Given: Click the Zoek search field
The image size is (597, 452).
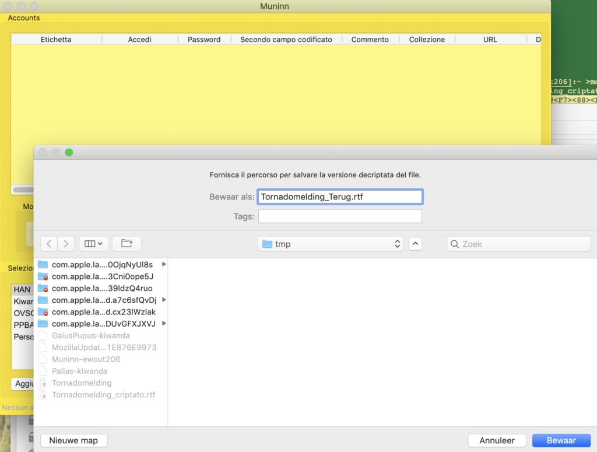Looking at the screenshot, I should [x=518, y=244].
